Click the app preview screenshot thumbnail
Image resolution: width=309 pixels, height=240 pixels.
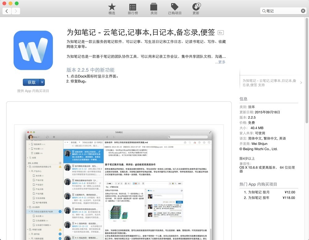(x=119, y=182)
